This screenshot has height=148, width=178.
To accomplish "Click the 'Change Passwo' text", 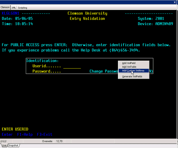I will click(x=104, y=71).
